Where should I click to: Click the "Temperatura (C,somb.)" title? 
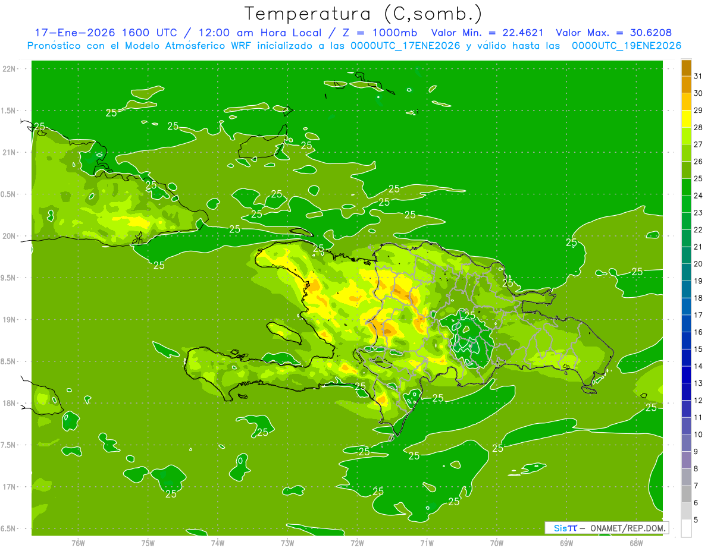(x=363, y=14)
